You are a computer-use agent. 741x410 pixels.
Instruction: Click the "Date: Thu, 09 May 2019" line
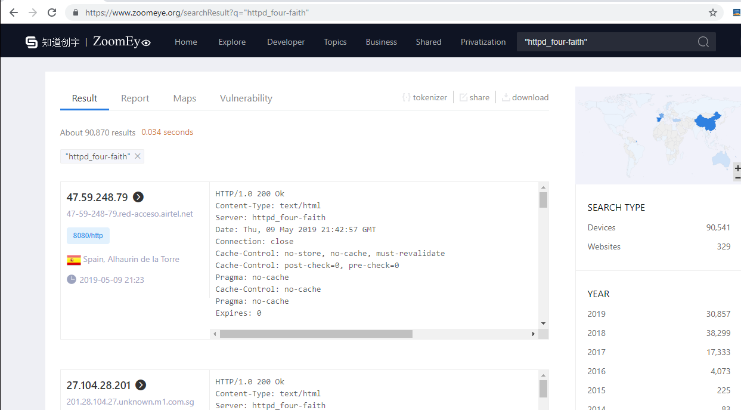(x=296, y=229)
